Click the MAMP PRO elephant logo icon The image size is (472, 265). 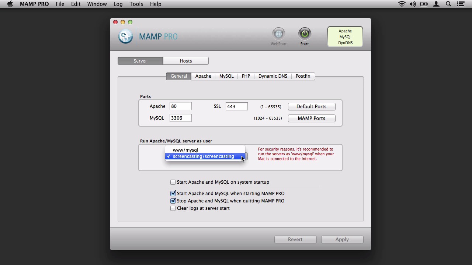click(125, 36)
